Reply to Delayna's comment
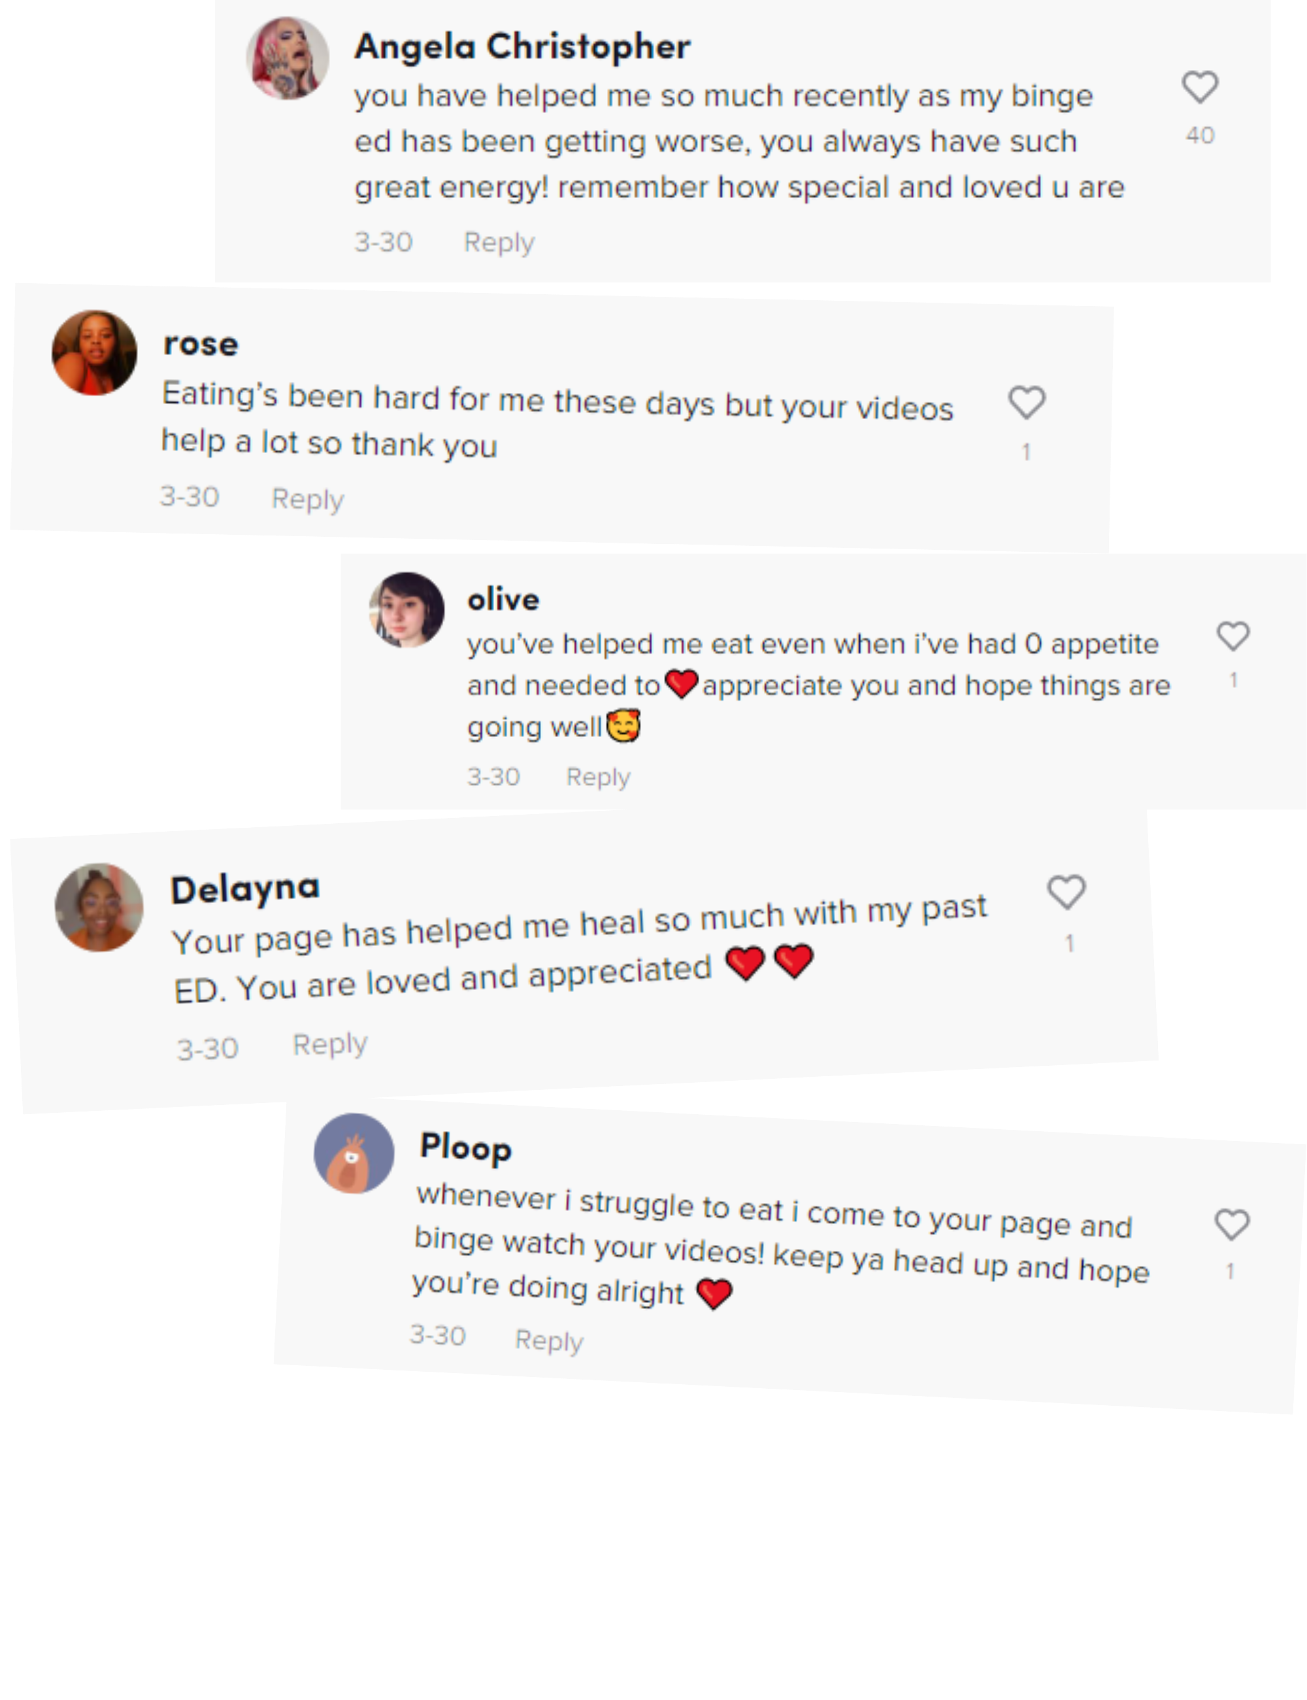This screenshot has height=1700, width=1307. point(330,1045)
